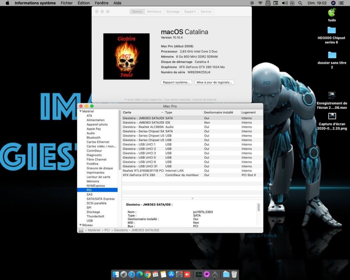
Task: Select SATA/SATA Express in sidebar
Action: pyautogui.click(x=100, y=199)
